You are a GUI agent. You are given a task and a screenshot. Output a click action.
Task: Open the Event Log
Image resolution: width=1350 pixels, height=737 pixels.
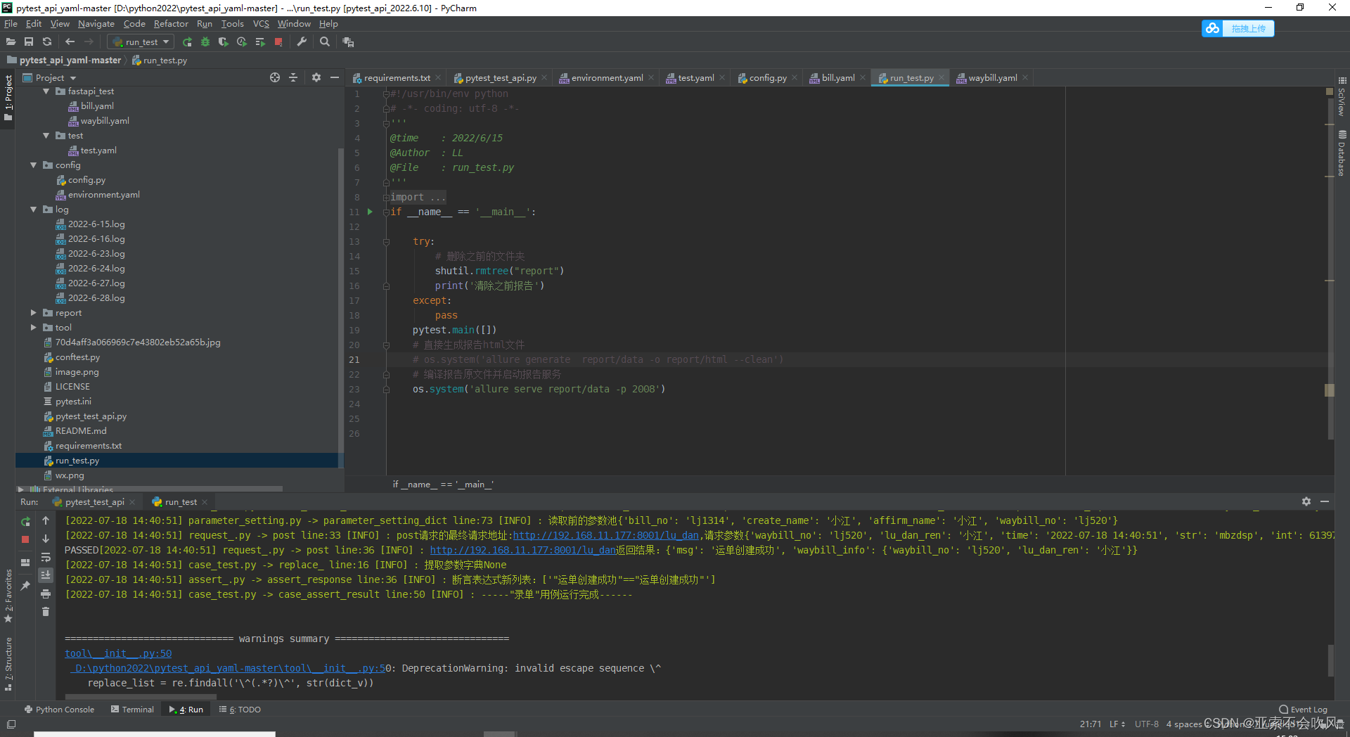(1303, 710)
